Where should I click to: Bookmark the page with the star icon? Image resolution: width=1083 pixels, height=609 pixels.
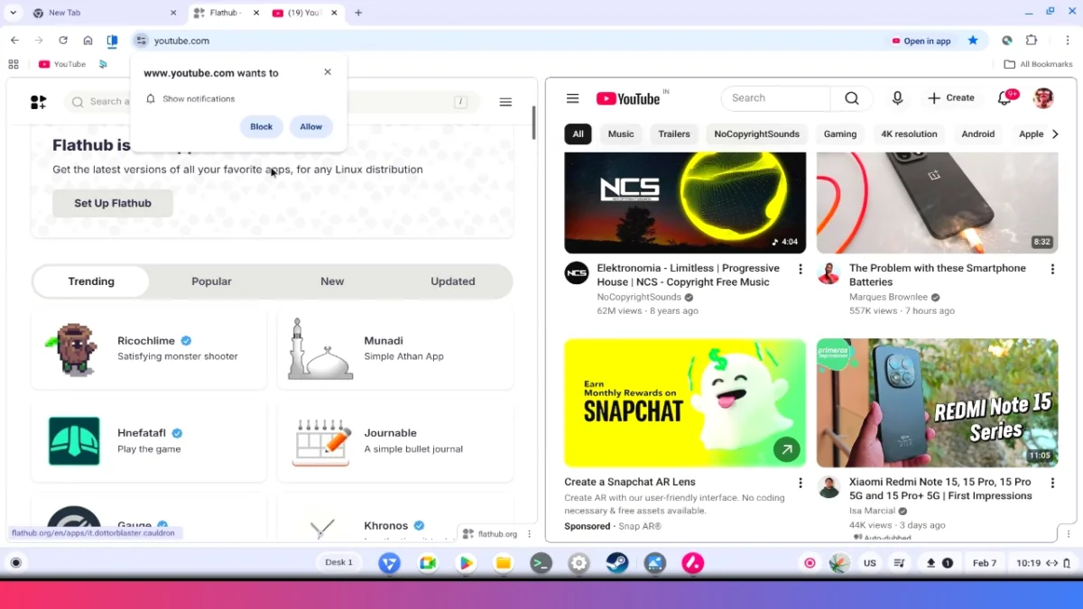pos(974,41)
